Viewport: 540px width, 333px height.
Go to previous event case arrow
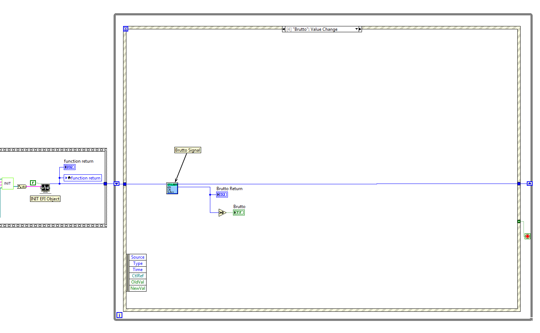click(284, 29)
